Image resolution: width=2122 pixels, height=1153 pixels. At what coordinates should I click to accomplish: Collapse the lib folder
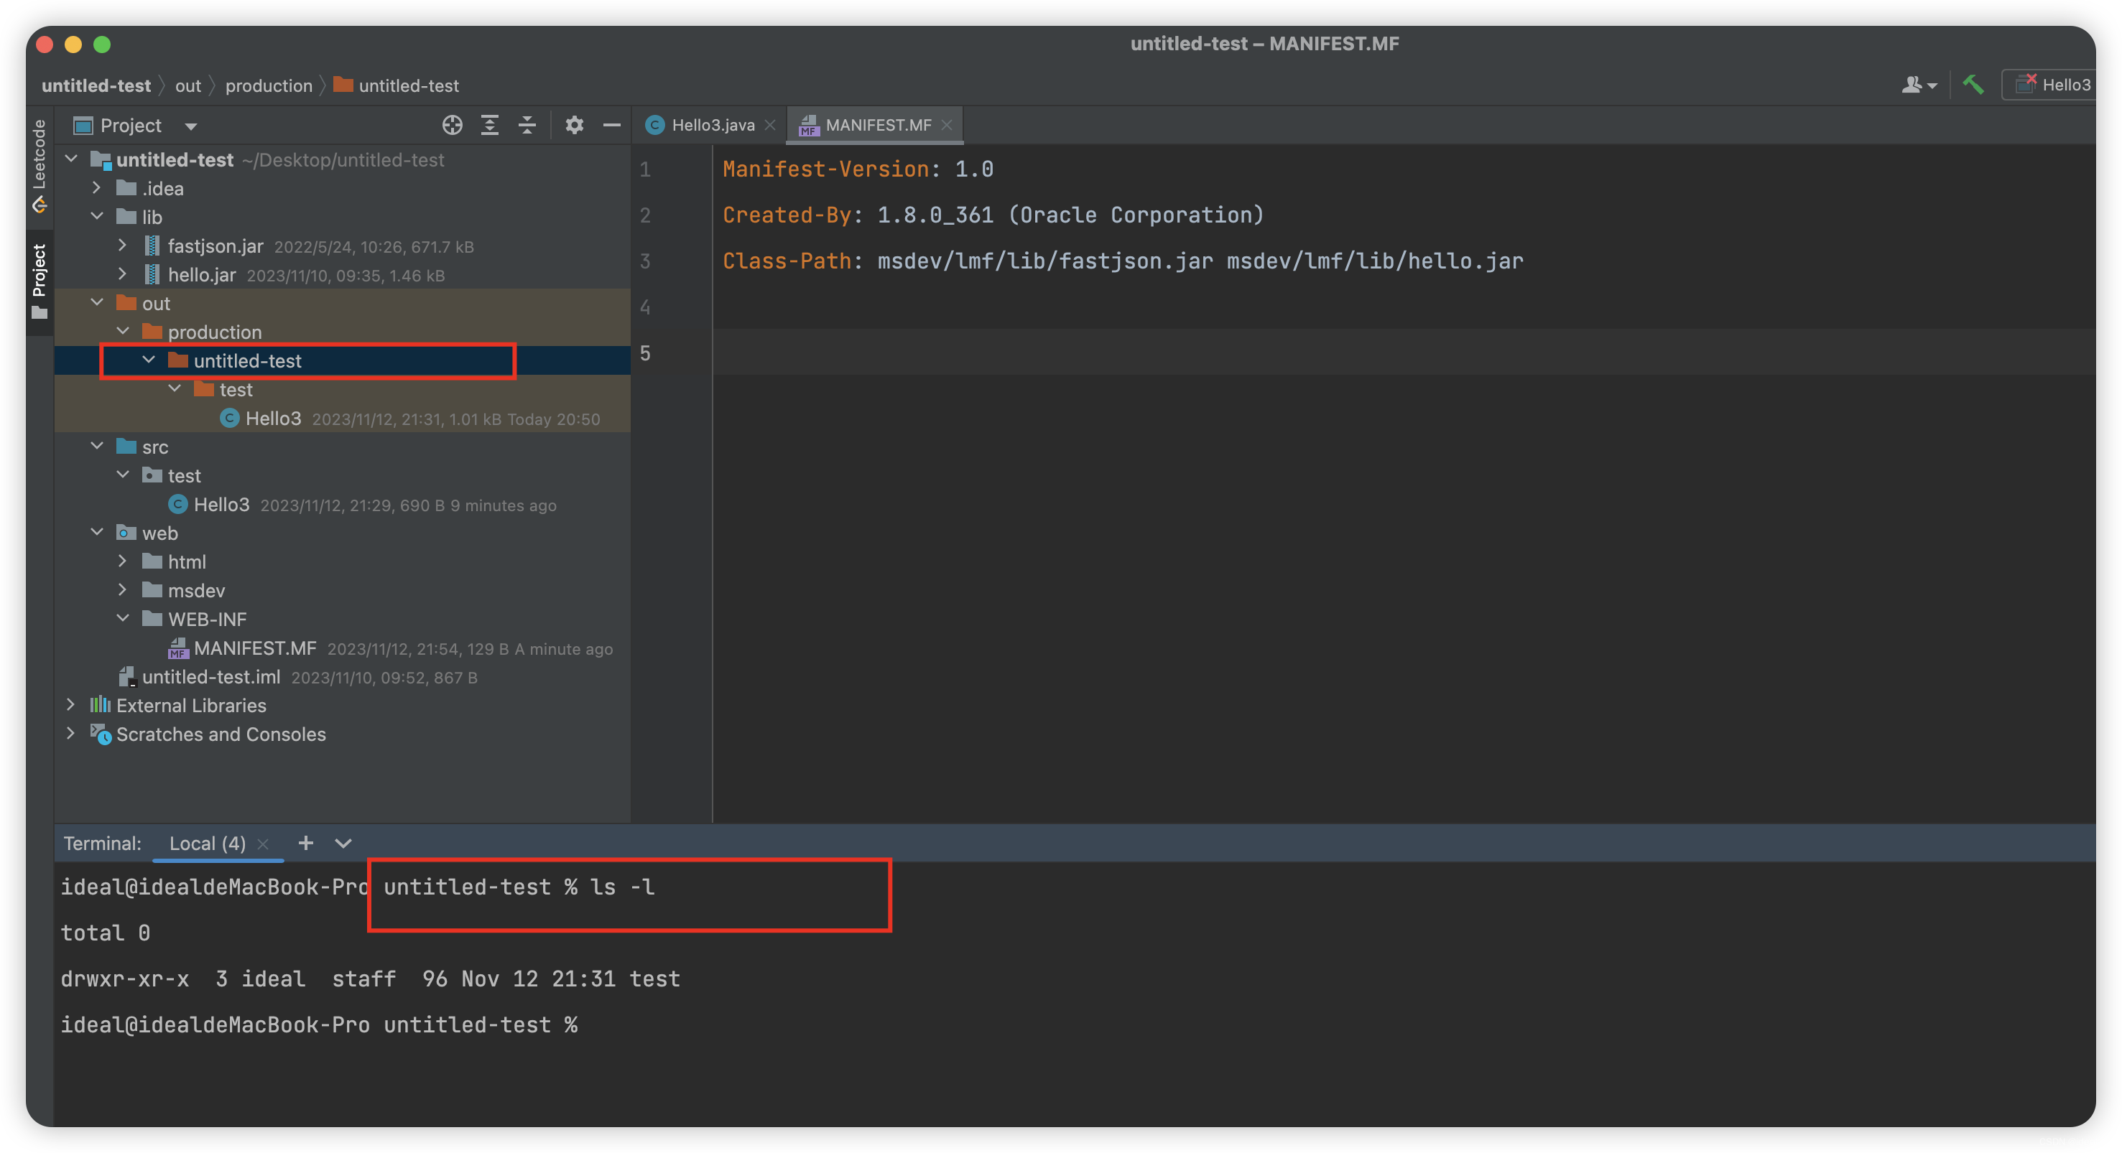tap(97, 217)
